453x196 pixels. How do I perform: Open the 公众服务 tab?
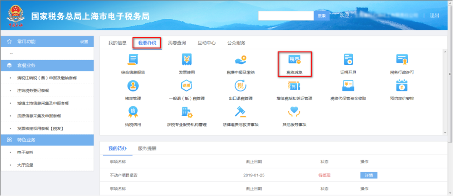click(x=236, y=43)
